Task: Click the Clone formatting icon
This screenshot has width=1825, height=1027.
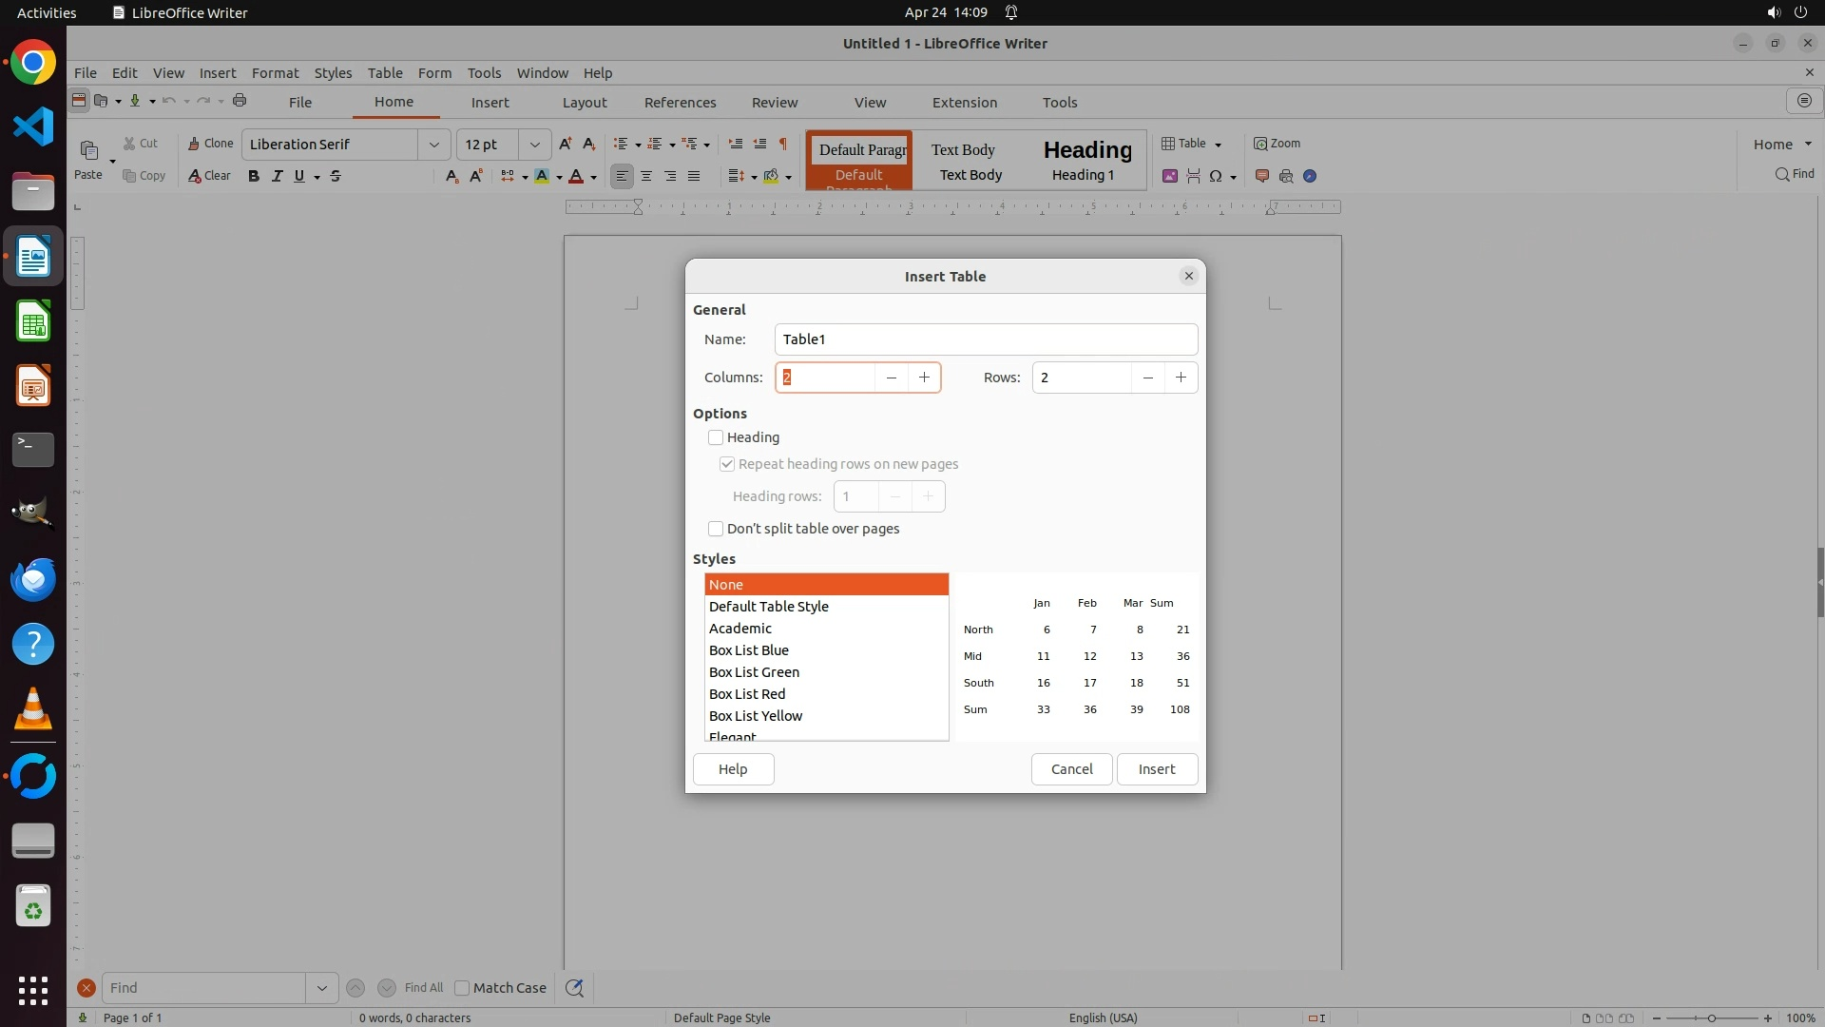Action: pyautogui.click(x=210, y=144)
